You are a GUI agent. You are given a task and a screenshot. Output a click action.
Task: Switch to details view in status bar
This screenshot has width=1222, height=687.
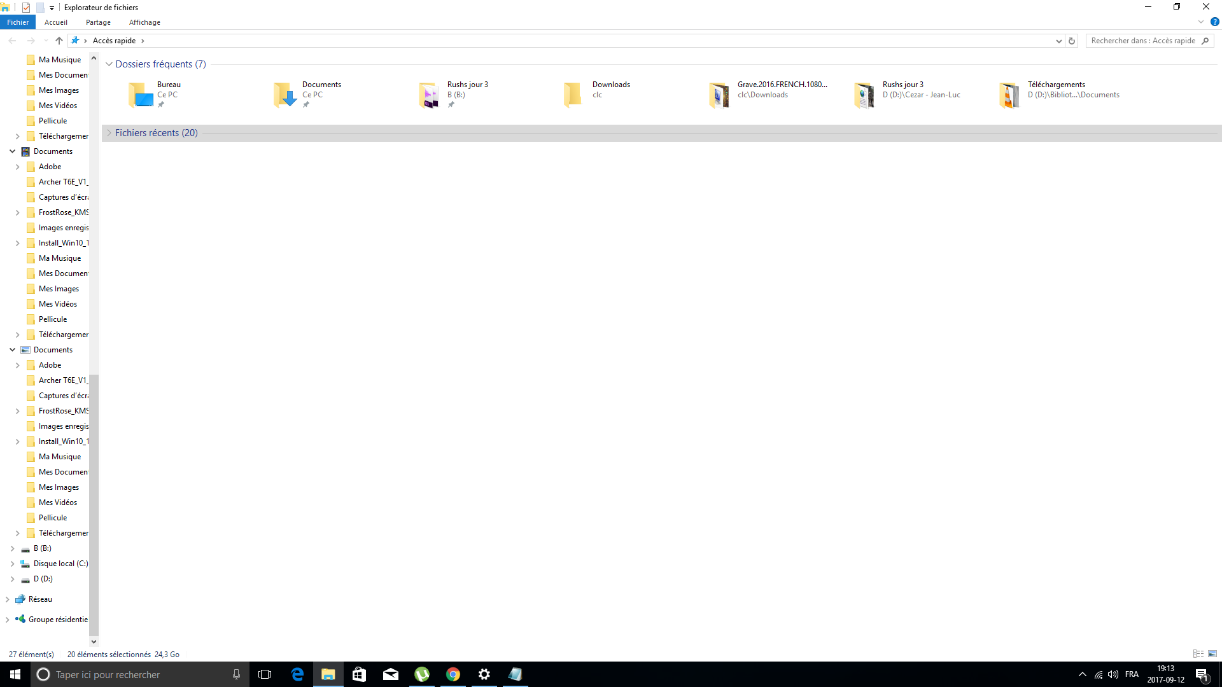(1198, 654)
